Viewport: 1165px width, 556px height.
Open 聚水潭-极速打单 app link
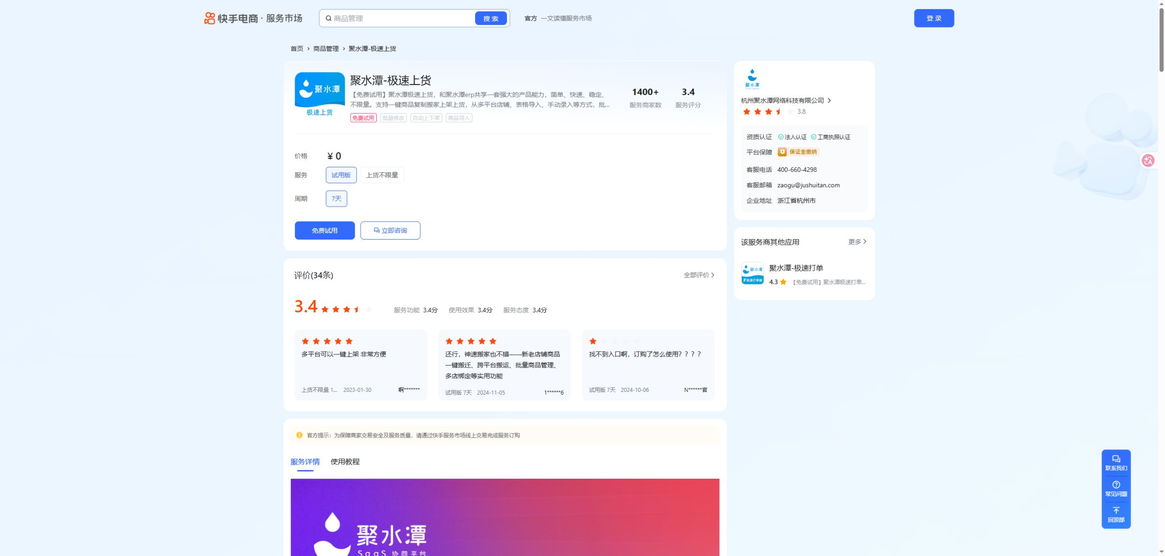tap(796, 268)
